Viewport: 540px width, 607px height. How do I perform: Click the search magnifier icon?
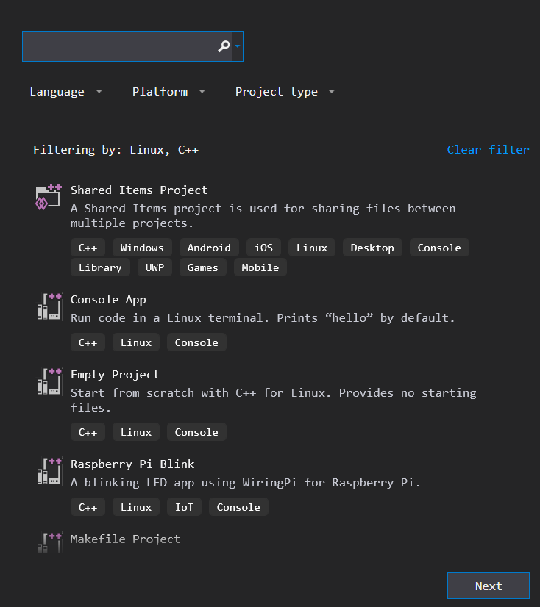pyautogui.click(x=224, y=46)
